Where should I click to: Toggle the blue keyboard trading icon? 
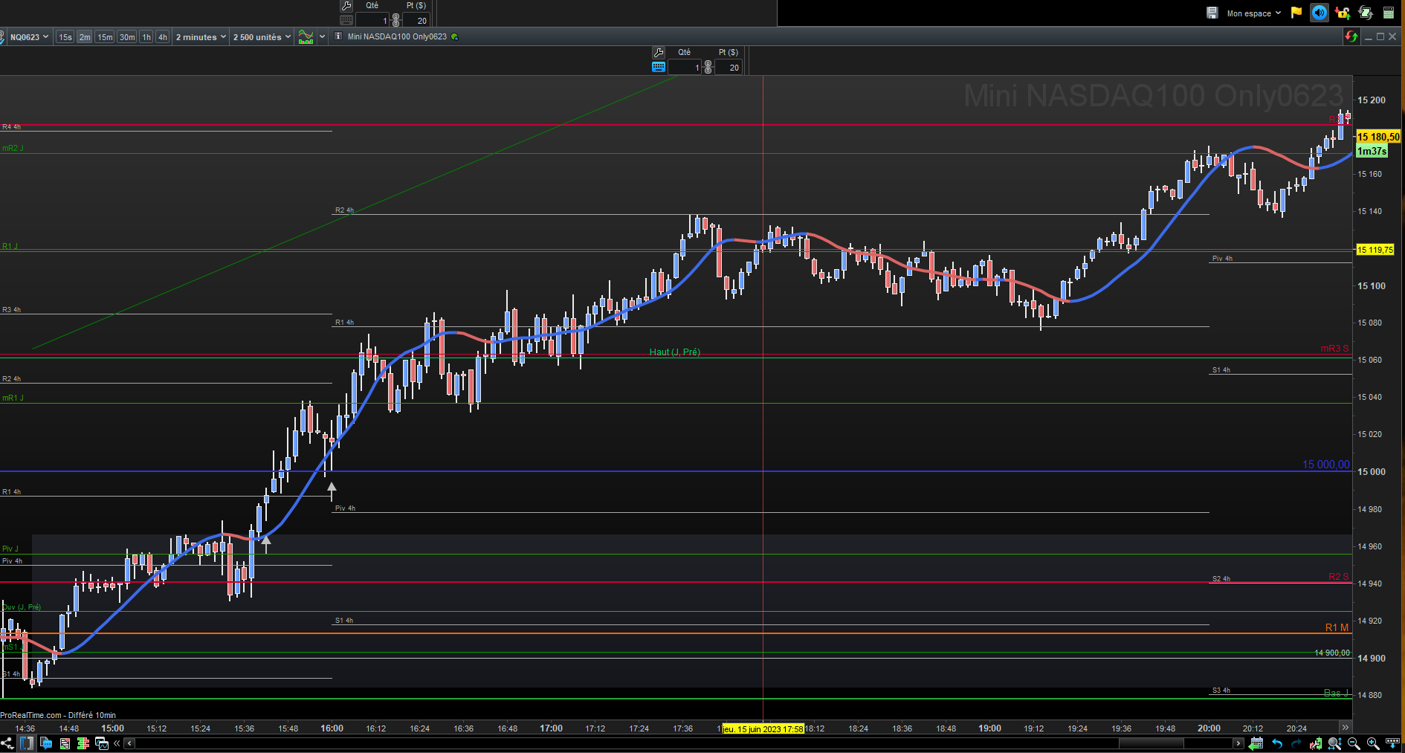tap(659, 67)
